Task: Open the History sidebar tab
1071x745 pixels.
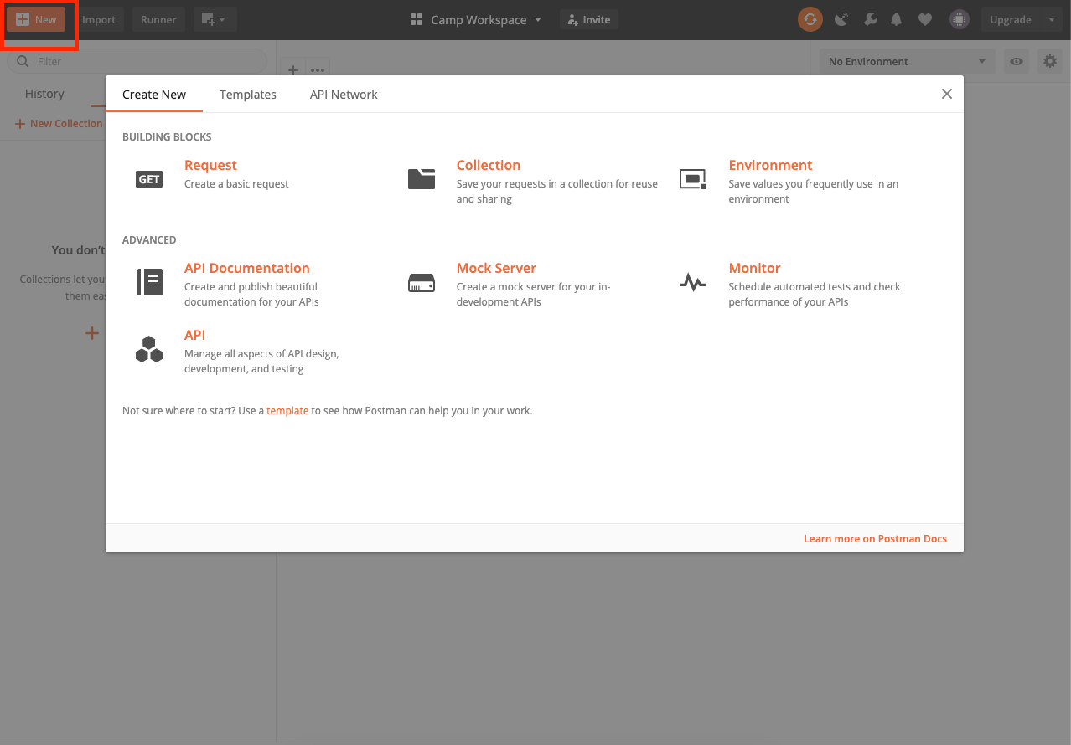Action: coord(44,94)
